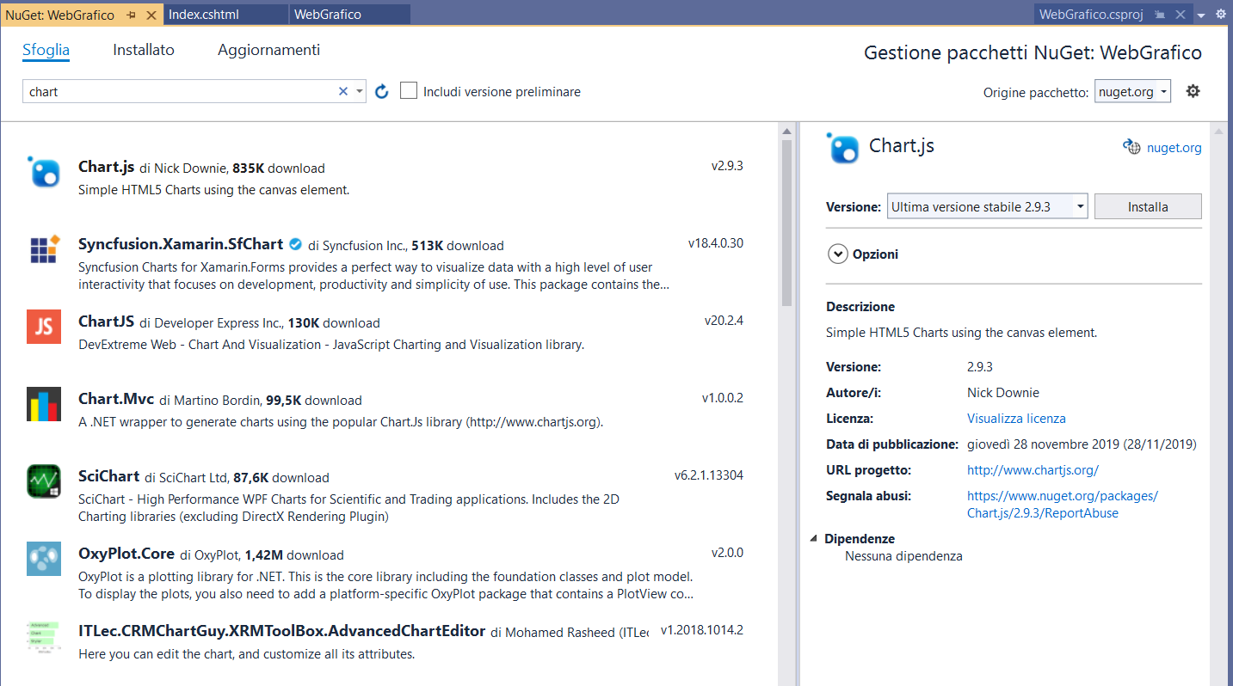Click the publication date giovedì 28 novembre 2019
The image size is (1233, 686).
pyautogui.click(x=1082, y=444)
